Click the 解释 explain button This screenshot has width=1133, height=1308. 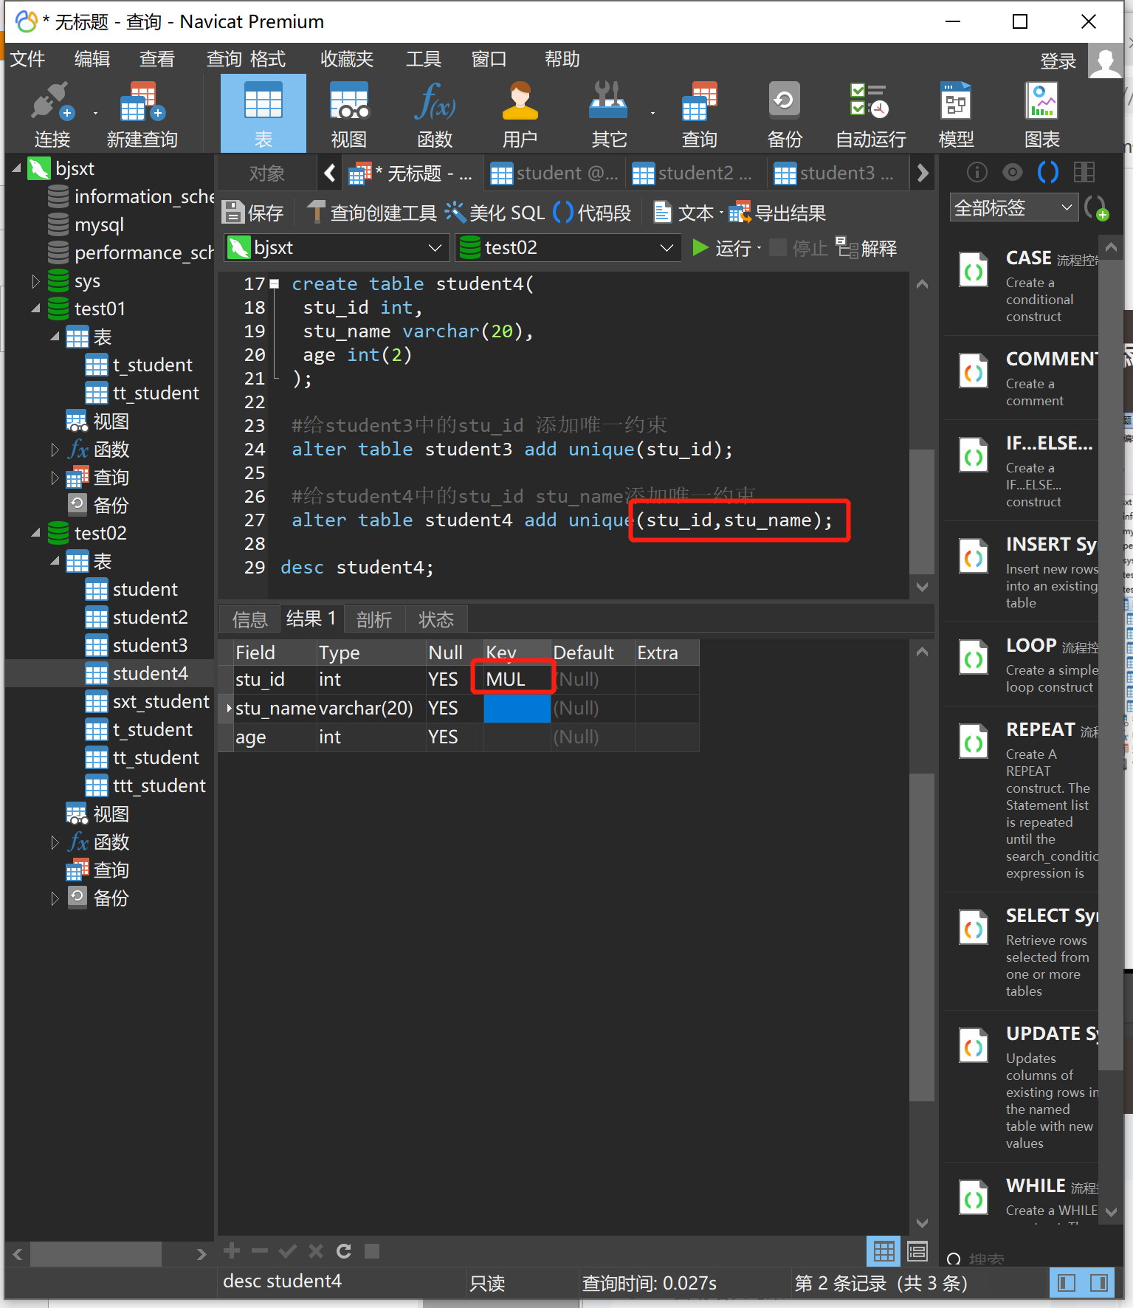pos(867,248)
